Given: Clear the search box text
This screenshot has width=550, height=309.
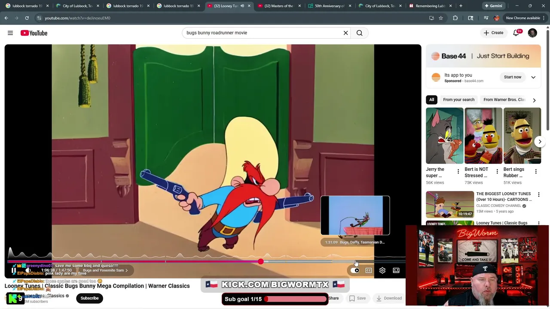Looking at the screenshot, I should (345, 33).
